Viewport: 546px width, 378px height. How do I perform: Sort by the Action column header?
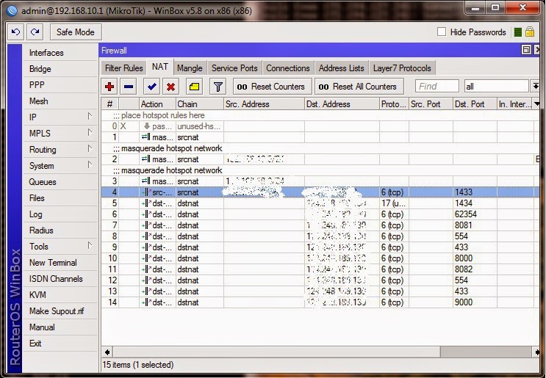click(157, 104)
